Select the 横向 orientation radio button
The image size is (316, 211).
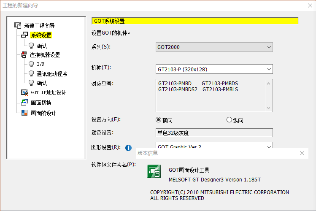click(159, 120)
